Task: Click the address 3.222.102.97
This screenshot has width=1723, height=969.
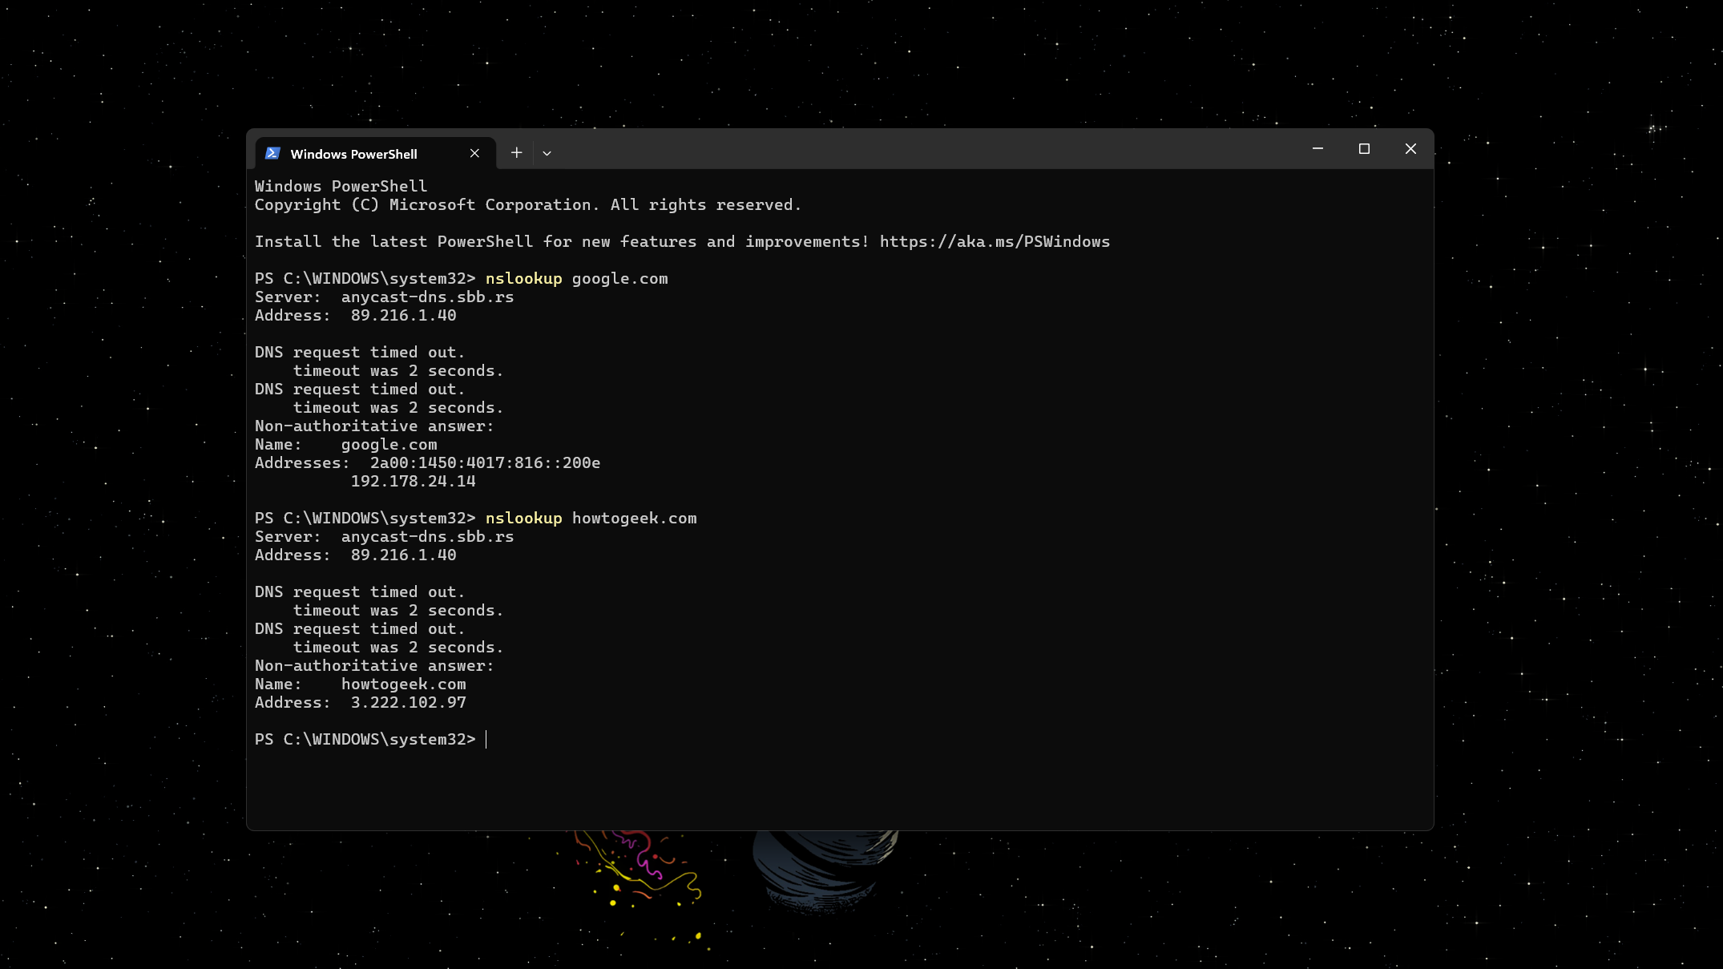Action: (408, 702)
